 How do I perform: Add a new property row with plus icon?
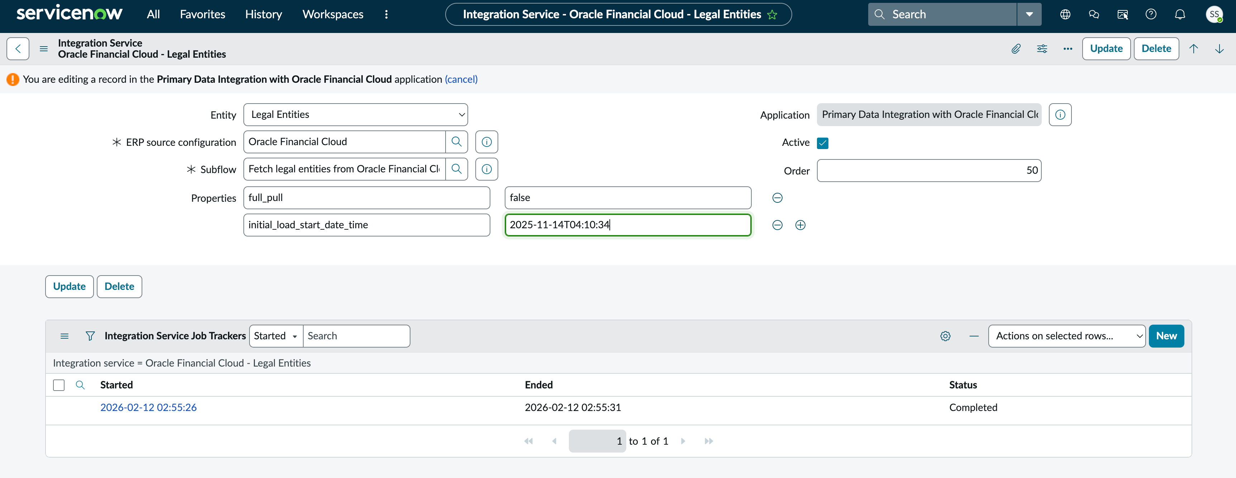click(800, 225)
